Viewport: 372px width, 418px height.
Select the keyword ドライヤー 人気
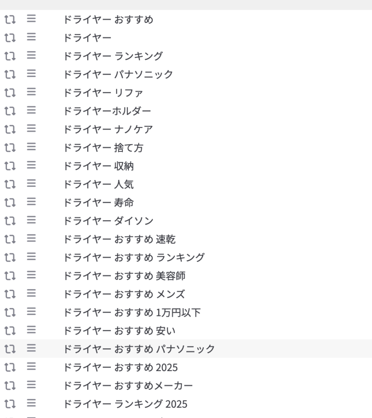point(98,185)
